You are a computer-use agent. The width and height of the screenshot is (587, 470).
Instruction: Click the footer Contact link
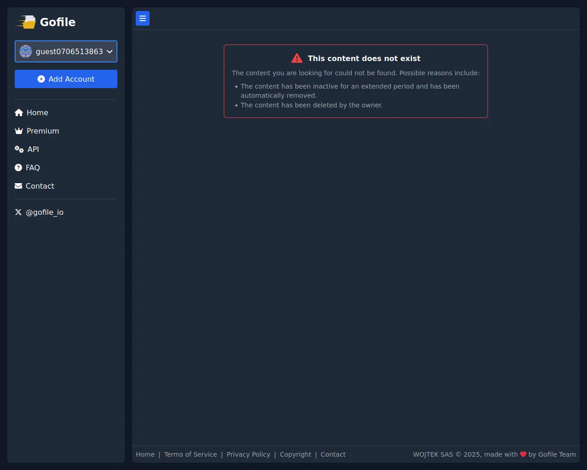tap(333, 454)
